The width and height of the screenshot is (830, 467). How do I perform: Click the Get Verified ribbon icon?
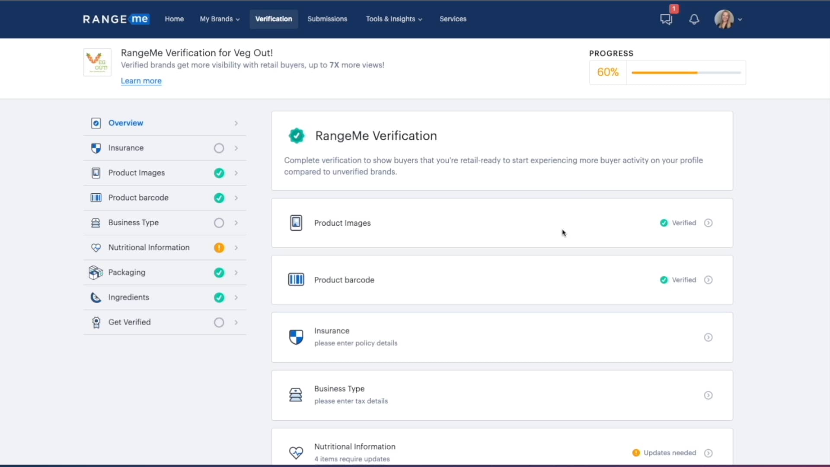click(96, 322)
